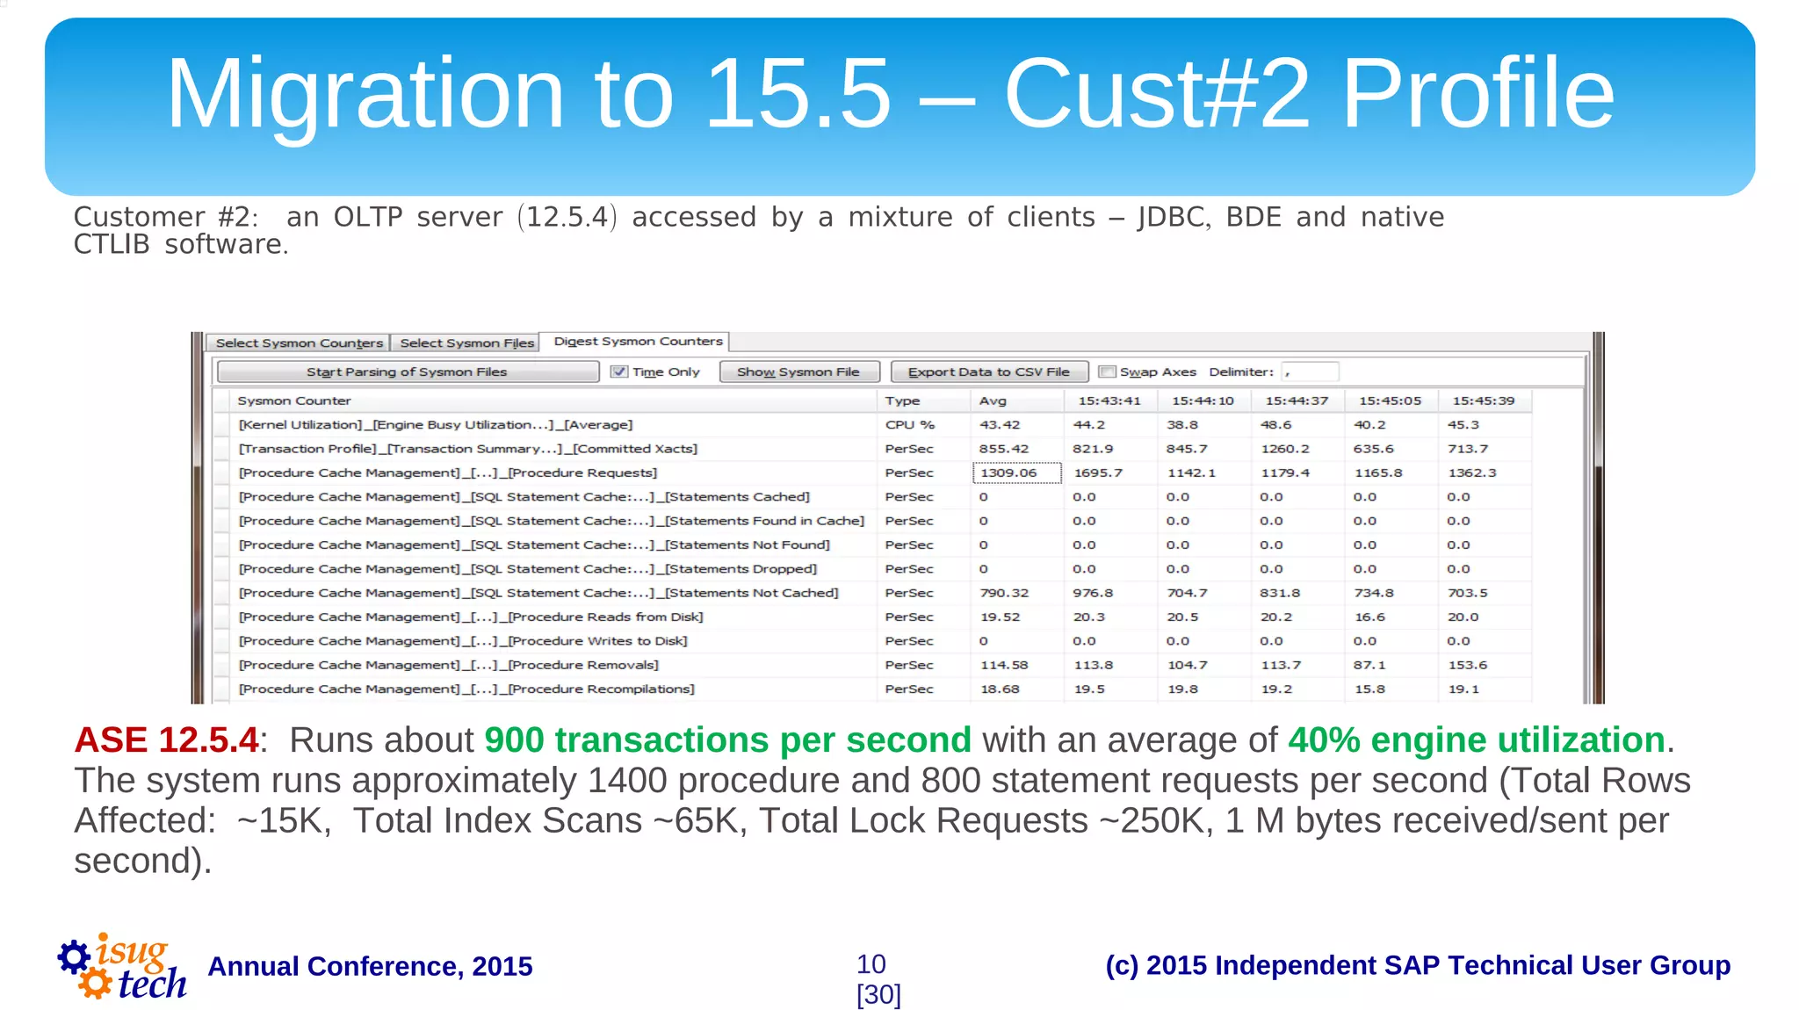Click the Type column header

pos(923,400)
